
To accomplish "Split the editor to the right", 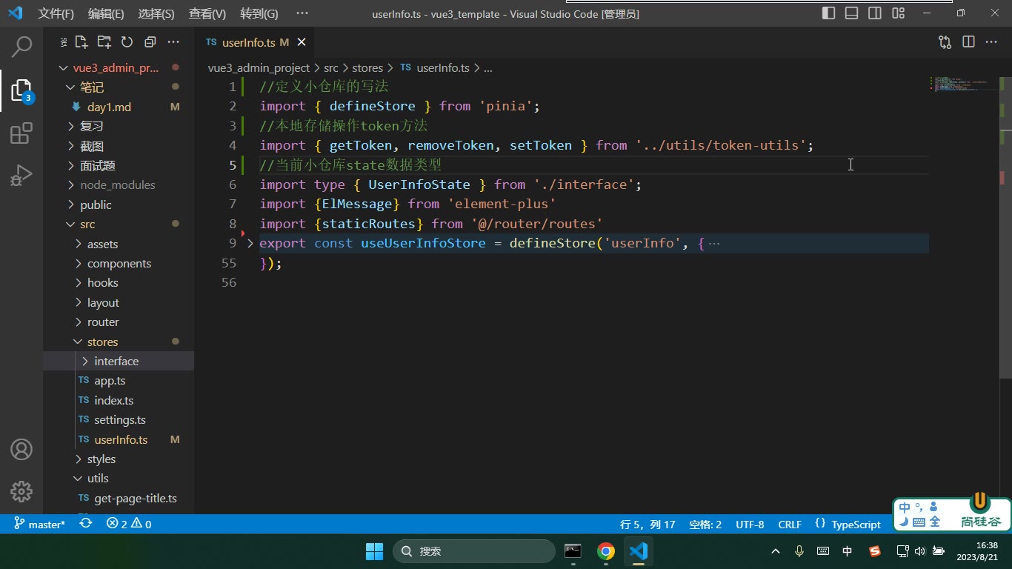I will click(968, 42).
